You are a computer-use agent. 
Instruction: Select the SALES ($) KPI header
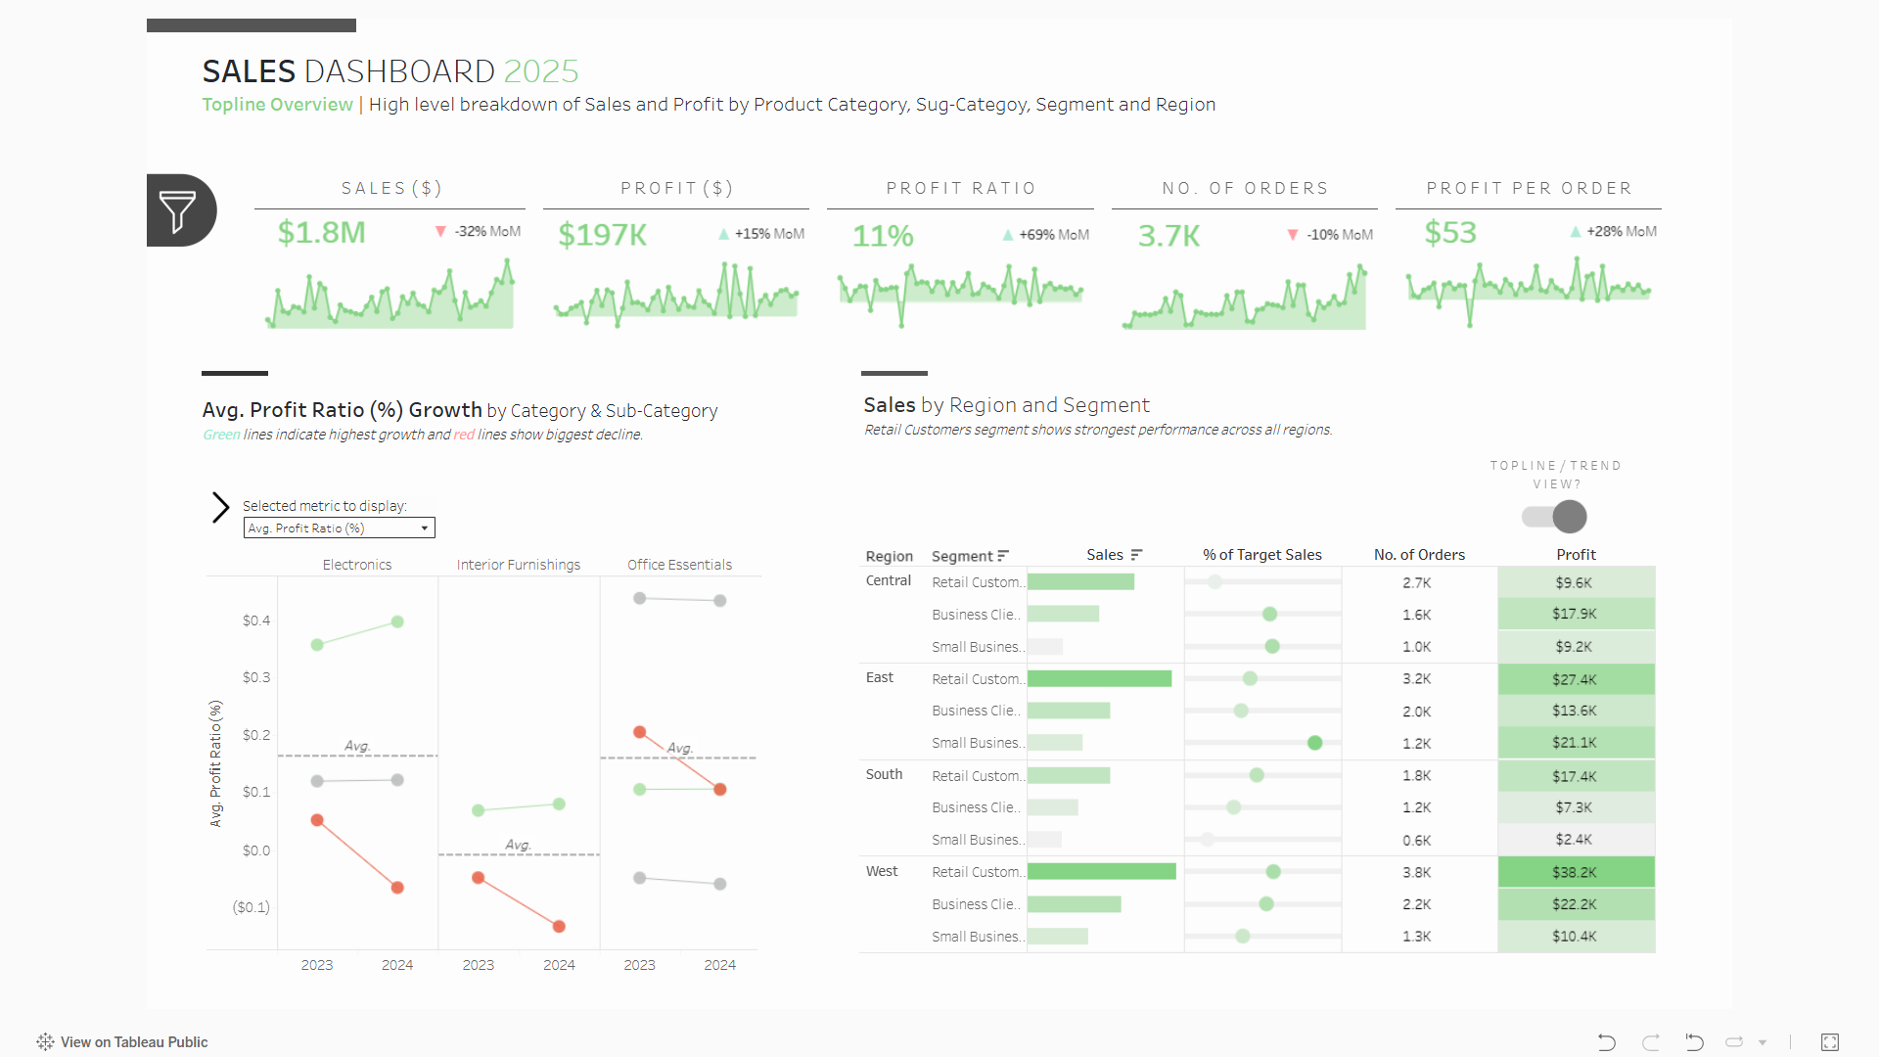point(390,188)
